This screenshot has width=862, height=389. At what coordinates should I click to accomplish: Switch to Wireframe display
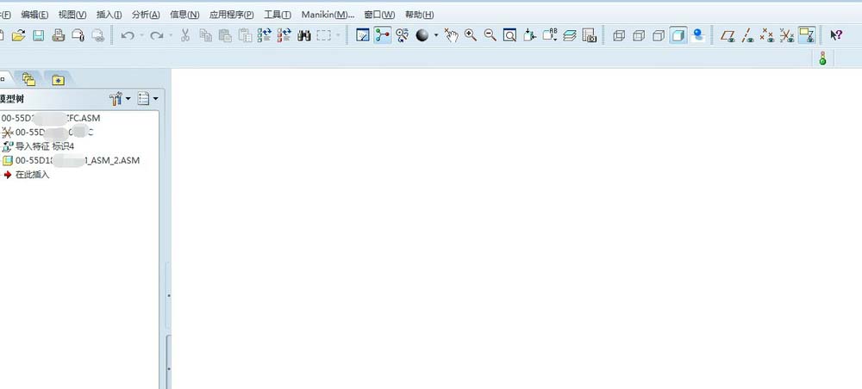(x=619, y=35)
